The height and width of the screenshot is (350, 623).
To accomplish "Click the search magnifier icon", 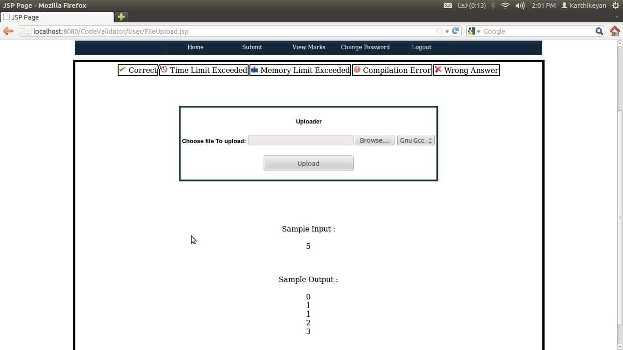I will 599,31.
